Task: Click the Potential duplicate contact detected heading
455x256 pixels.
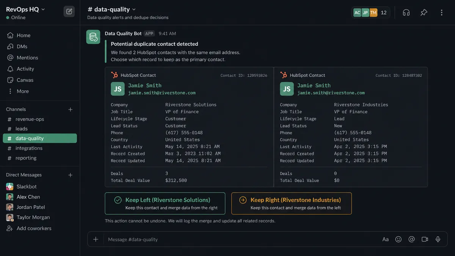Action: click(154, 44)
